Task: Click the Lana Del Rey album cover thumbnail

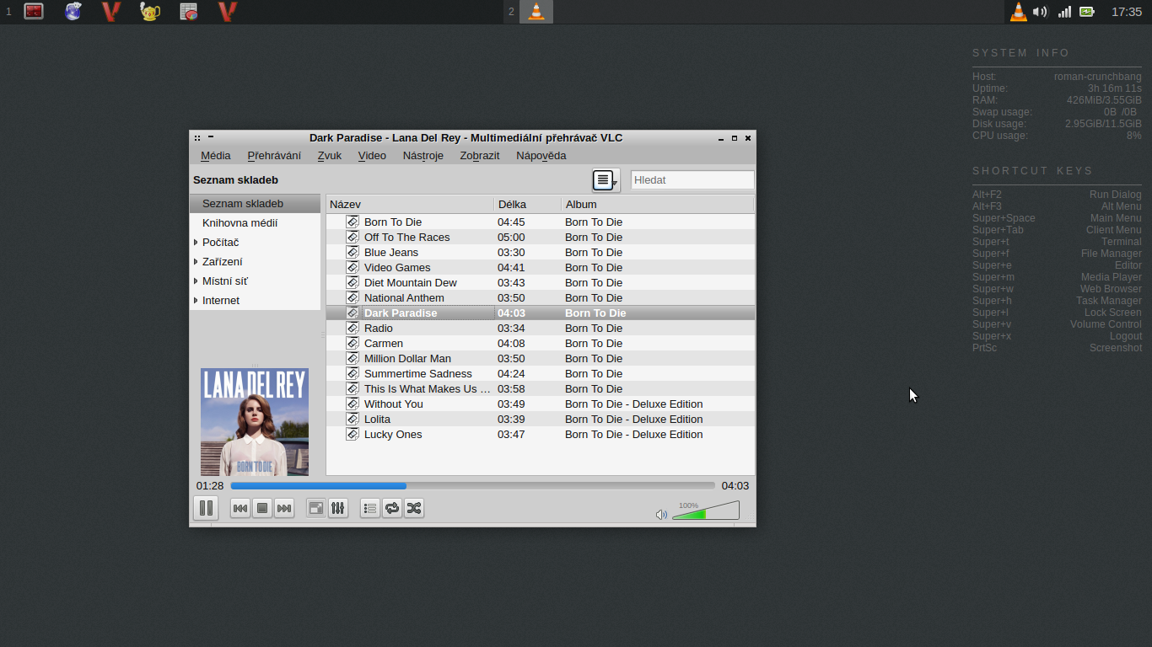Action: coord(255,422)
